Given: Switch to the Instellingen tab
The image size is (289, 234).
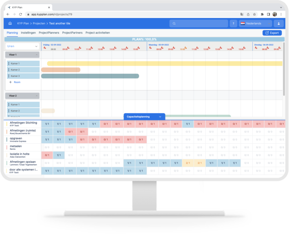Looking at the screenshot, I should tap(29, 33).
